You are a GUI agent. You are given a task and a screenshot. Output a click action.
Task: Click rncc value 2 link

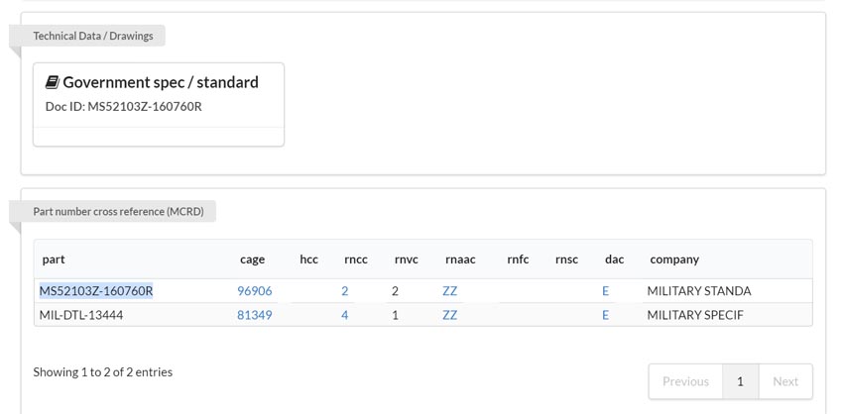344,291
